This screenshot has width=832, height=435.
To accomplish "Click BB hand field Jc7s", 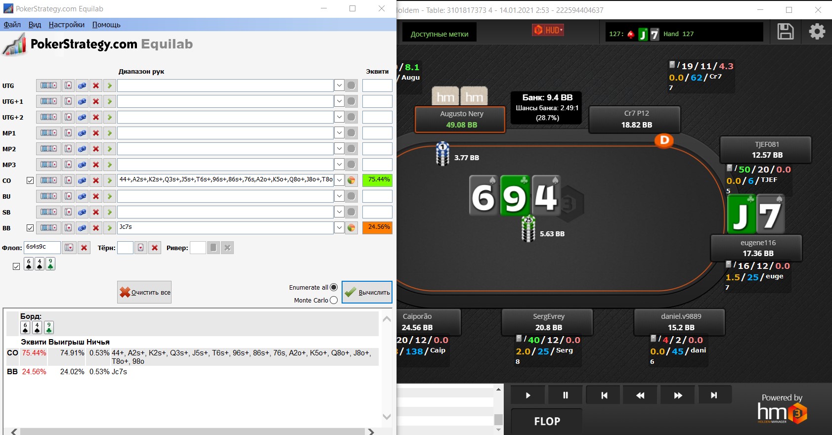I will pyautogui.click(x=225, y=228).
